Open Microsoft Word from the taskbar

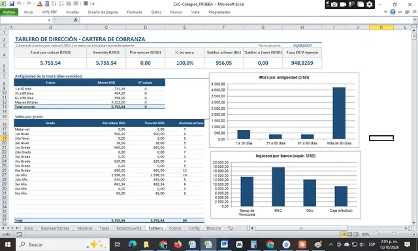click(x=224, y=244)
